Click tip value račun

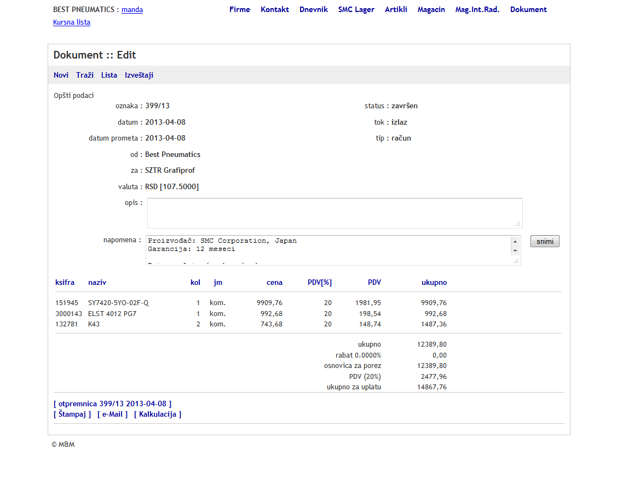pyautogui.click(x=401, y=138)
